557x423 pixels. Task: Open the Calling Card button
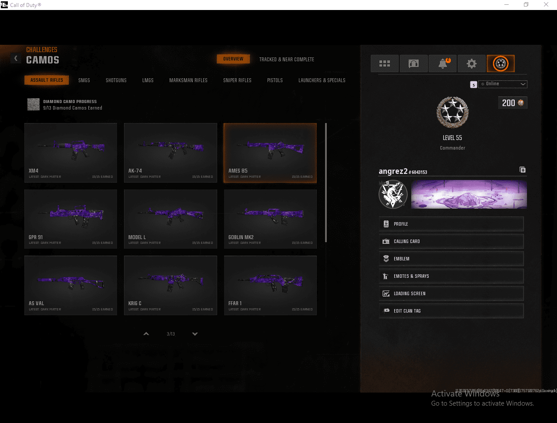451,241
